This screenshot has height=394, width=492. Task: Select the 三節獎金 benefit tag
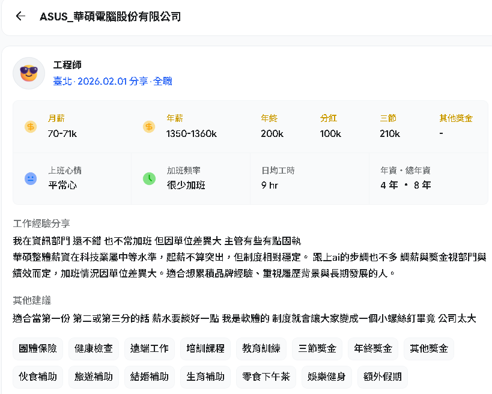(x=317, y=348)
